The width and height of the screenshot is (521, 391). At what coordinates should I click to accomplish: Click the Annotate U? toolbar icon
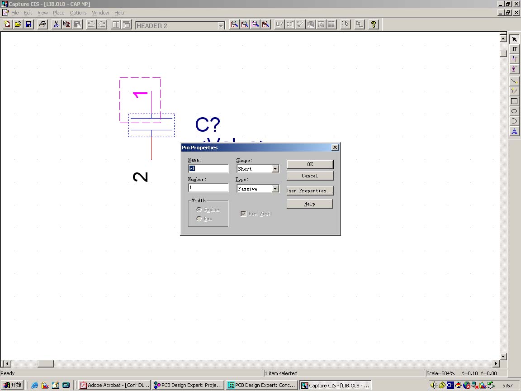pyautogui.click(x=279, y=24)
